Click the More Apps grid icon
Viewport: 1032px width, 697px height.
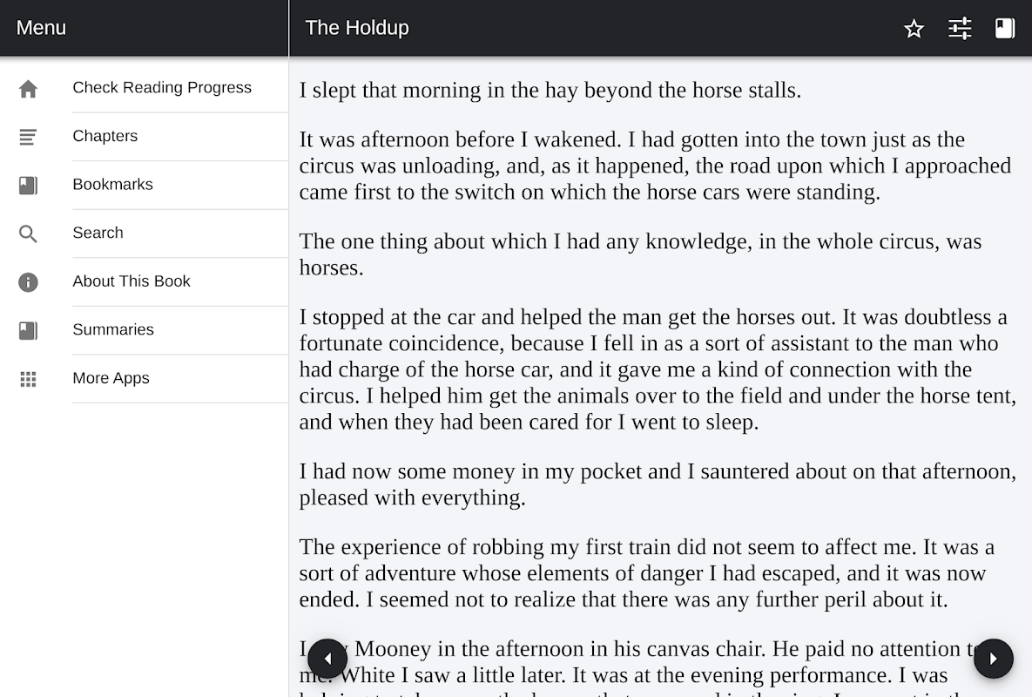click(x=28, y=379)
